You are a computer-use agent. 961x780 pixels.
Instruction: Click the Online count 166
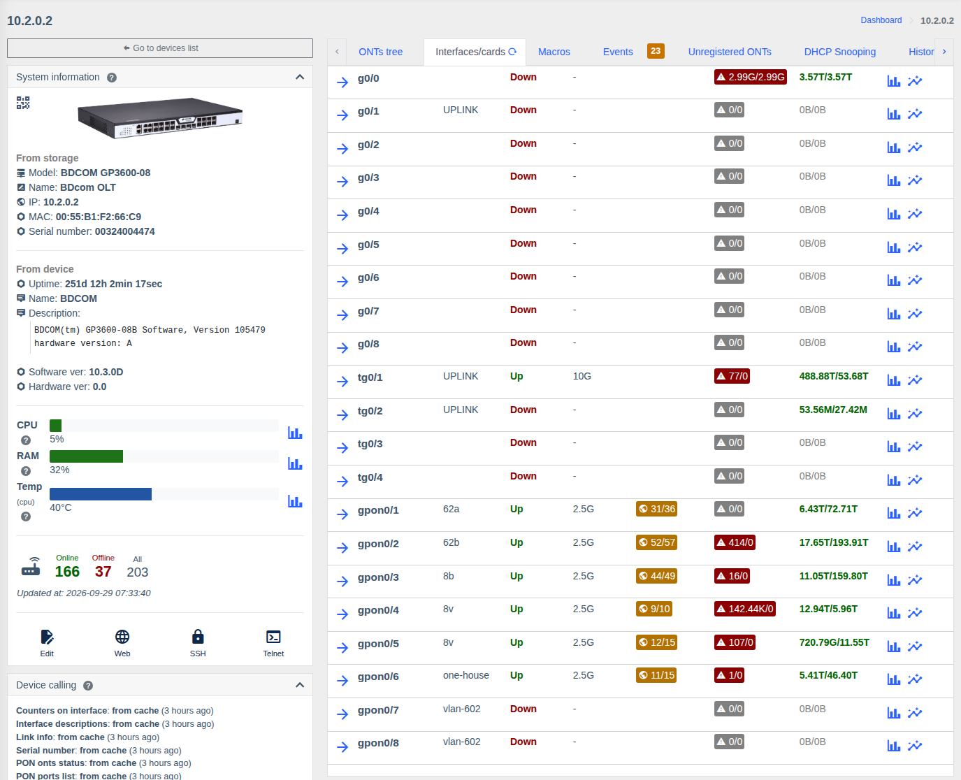pyautogui.click(x=67, y=572)
